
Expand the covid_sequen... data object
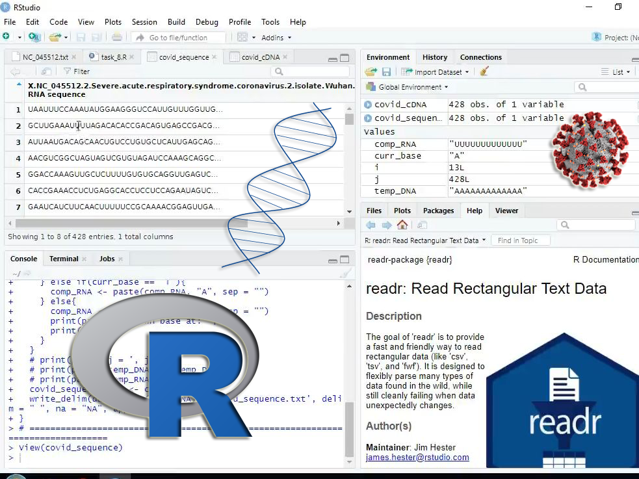click(367, 118)
